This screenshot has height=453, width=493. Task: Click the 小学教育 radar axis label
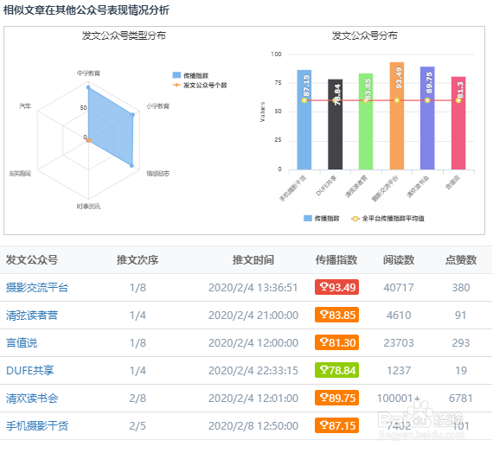pyautogui.click(x=157, y=106)
